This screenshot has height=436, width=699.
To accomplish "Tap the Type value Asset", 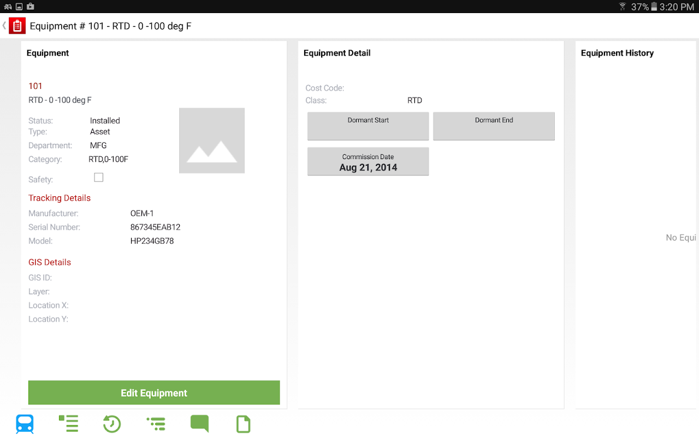I will pos(100,132).
